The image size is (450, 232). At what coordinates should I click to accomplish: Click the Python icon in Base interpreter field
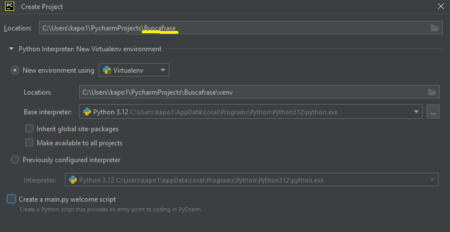[x=88, y=112]
